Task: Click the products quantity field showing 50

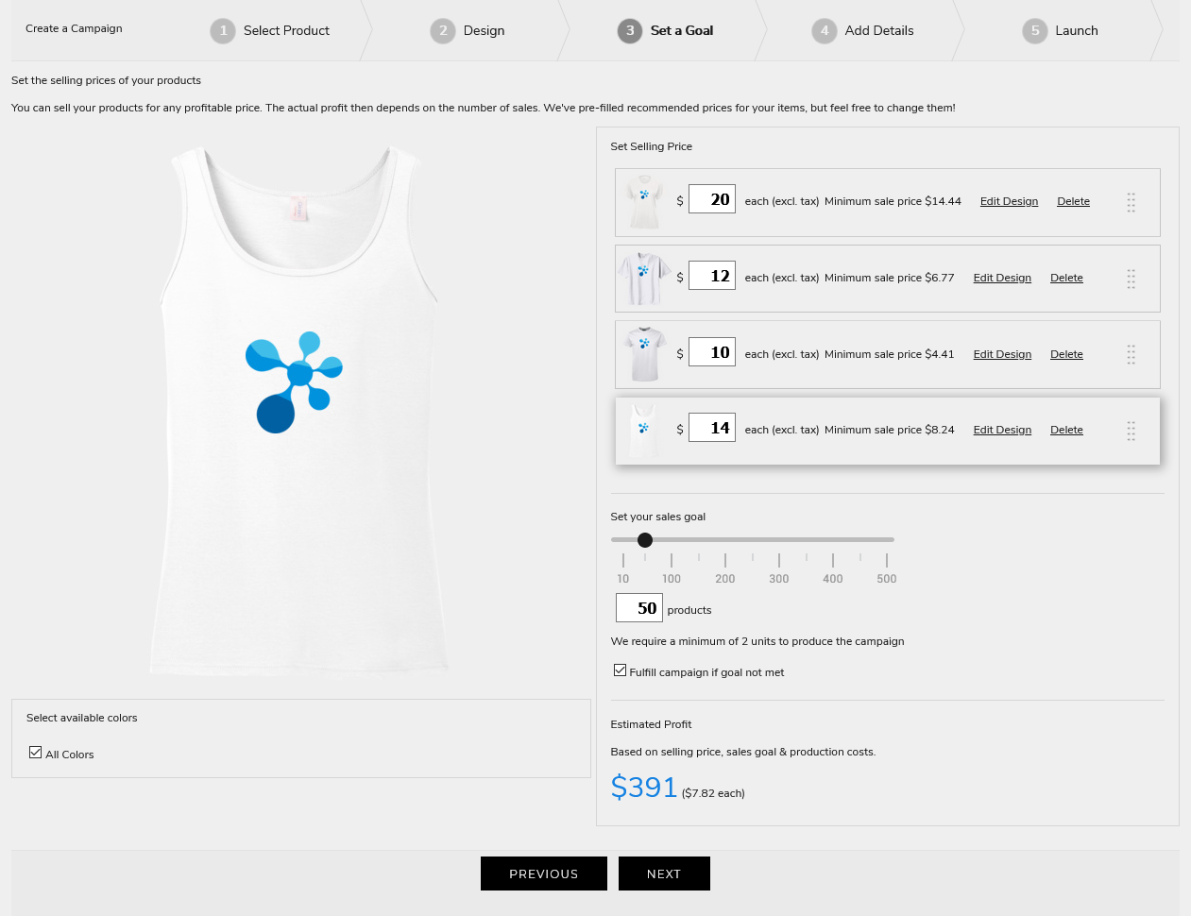Action: pyautogui.click(x=639, y=607)
